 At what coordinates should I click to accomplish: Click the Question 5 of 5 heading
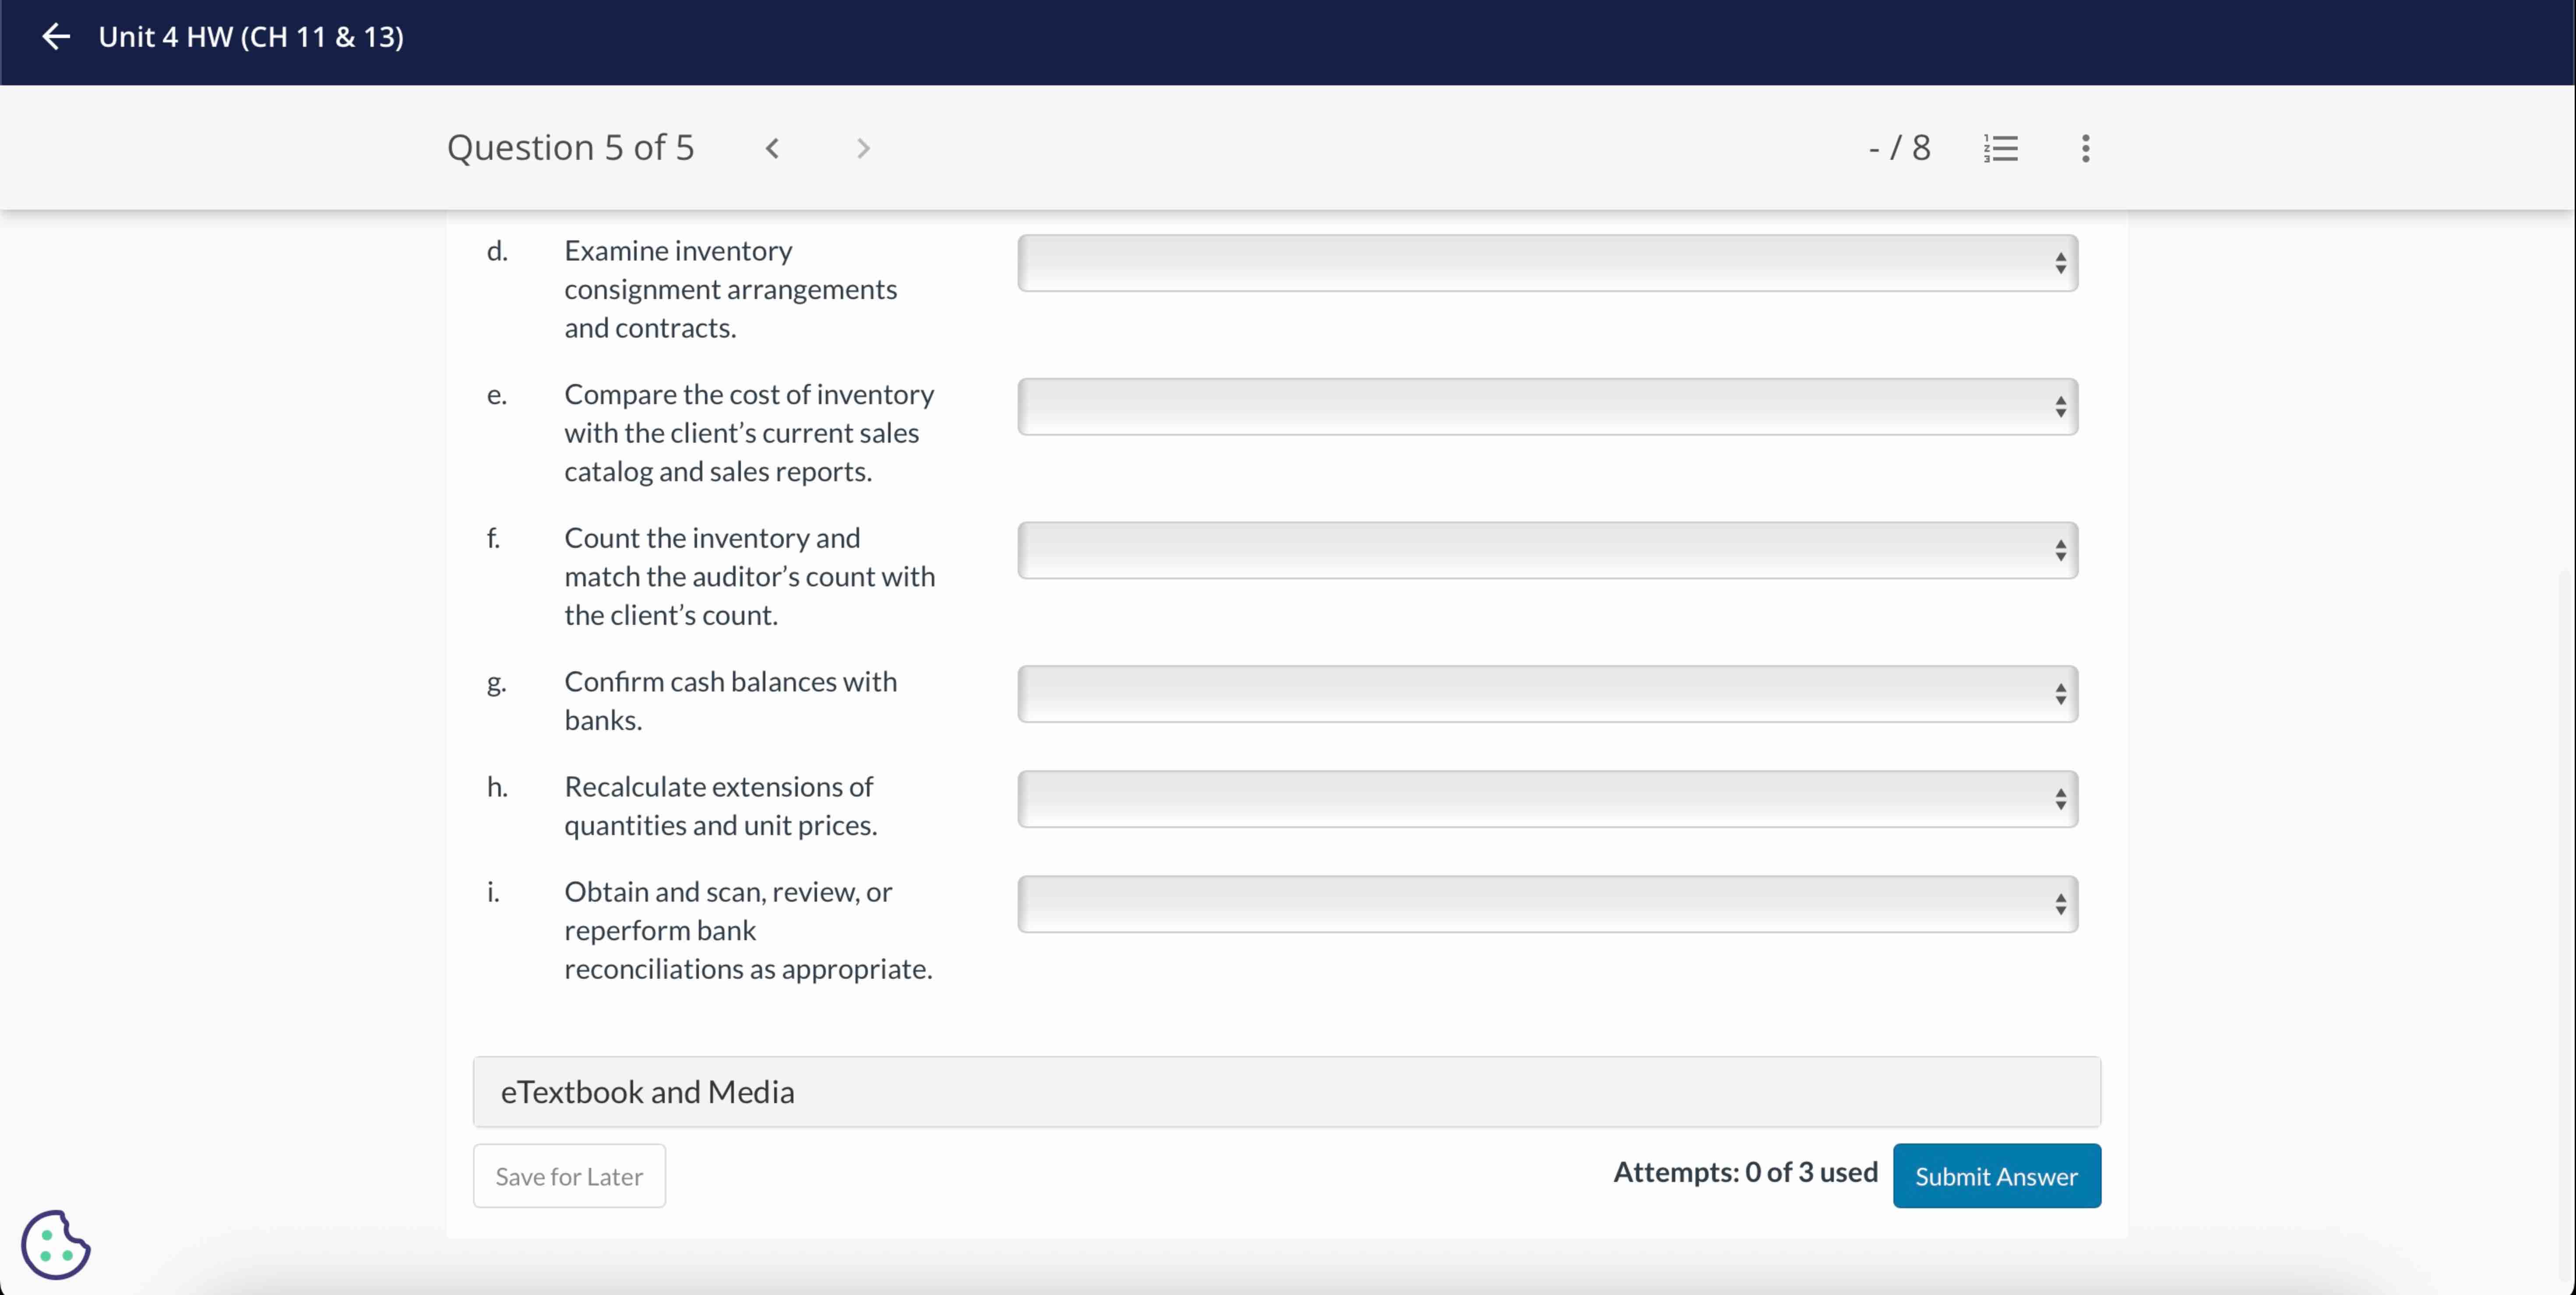coord(570,148)
